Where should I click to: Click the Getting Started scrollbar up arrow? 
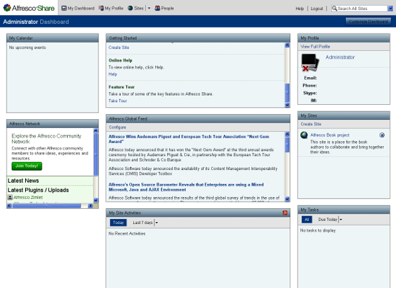tap(287, 45)
